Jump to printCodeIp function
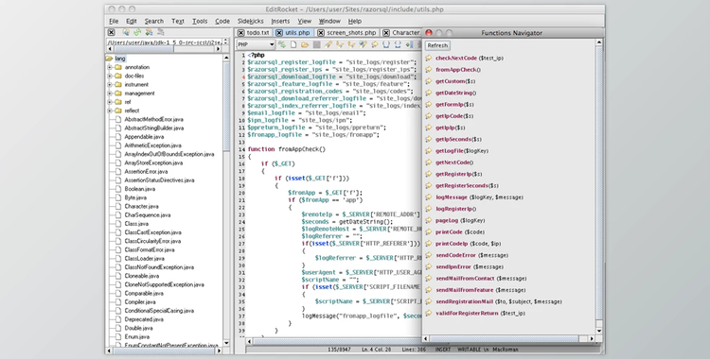Viewport: 710px width, 359px height. tap(468, 243)
